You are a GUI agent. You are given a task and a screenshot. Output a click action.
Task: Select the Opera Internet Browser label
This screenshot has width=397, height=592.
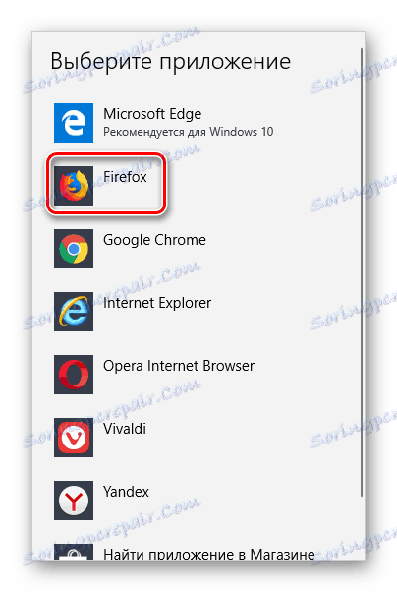click(179, 366)
